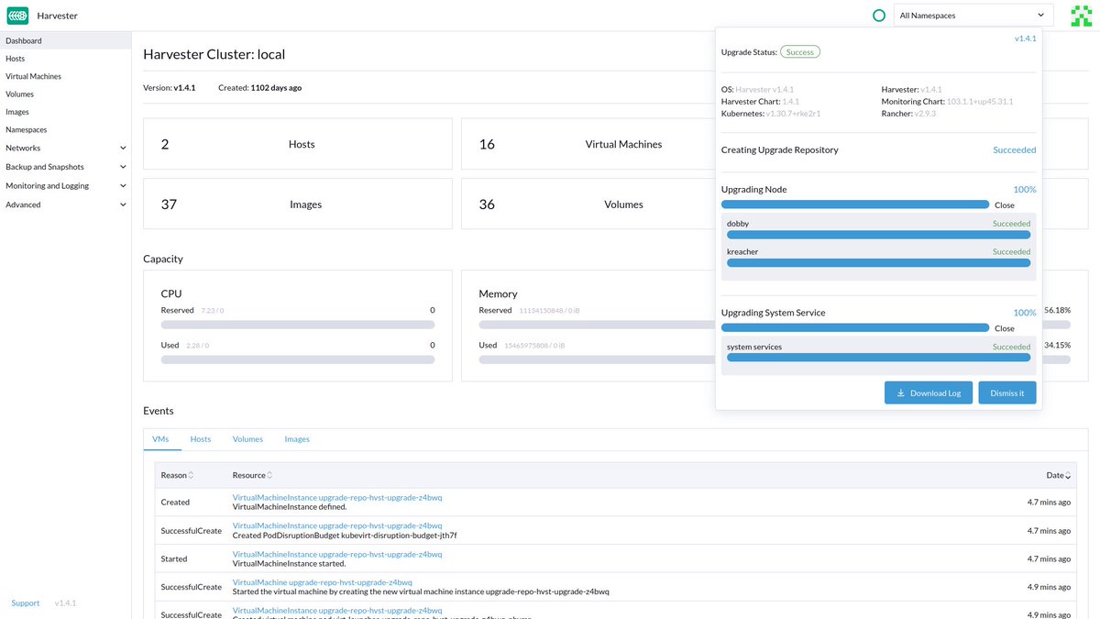The height and width of the screenshot is (619, 1100).
Task: Sort events by Resource column
Action: point(252,475)
